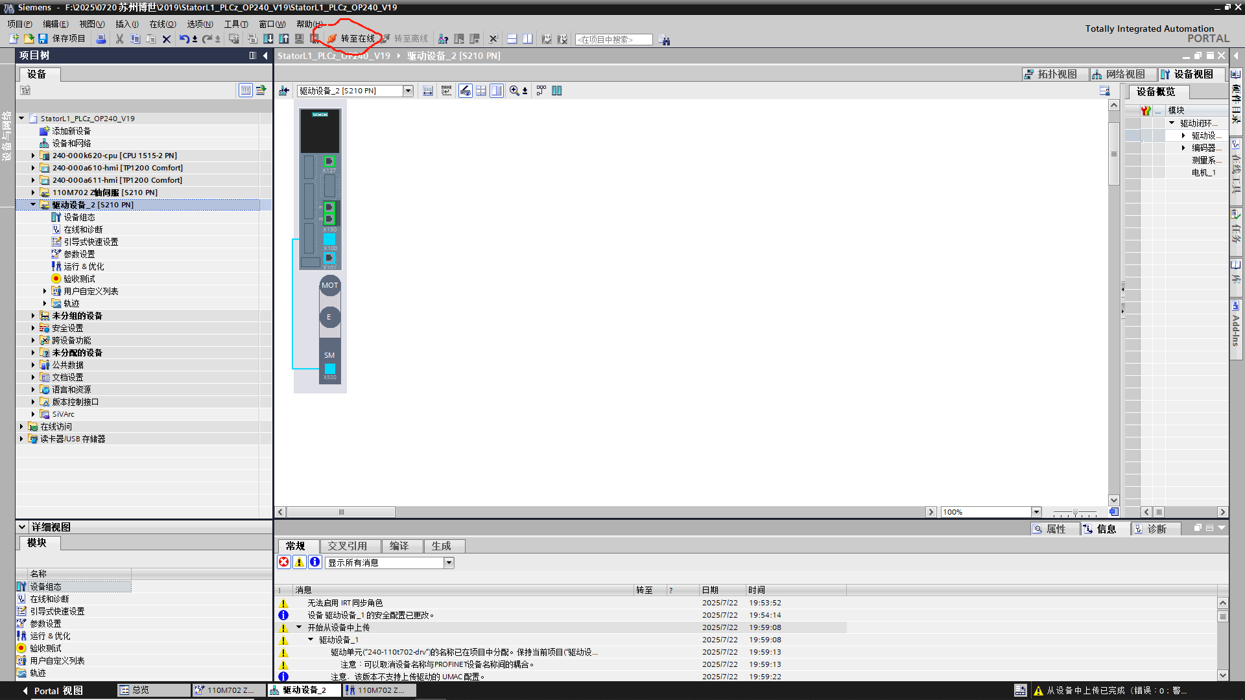Screen dimensions: 1245x700
Task: Toggle the error messages filter icon
Action: (284, 562)
